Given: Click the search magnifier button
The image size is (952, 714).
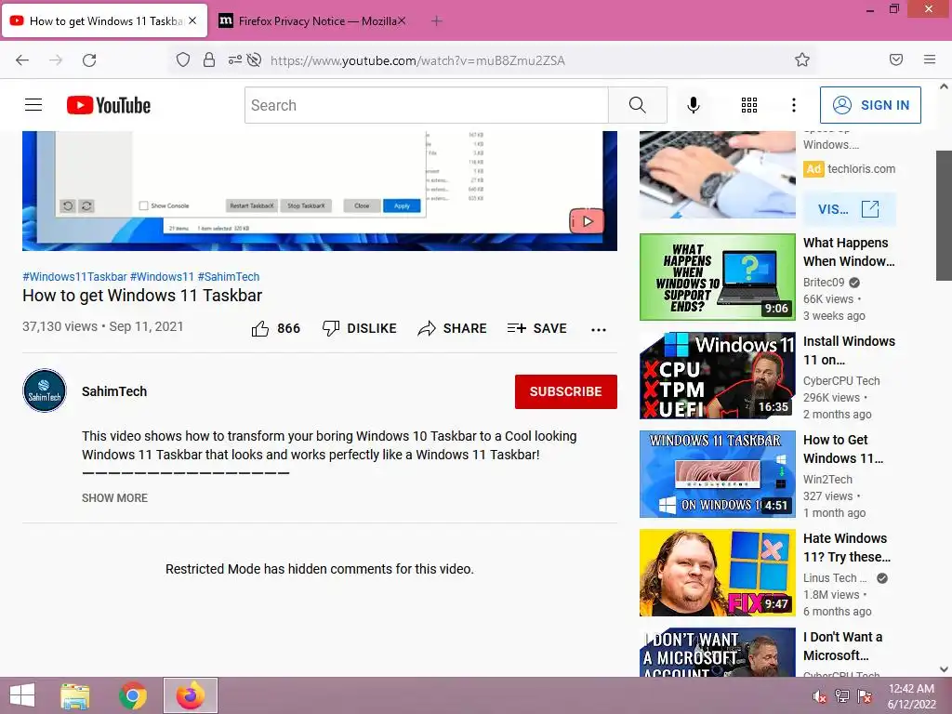Looking at the screenshot, I should click(637, 105).
